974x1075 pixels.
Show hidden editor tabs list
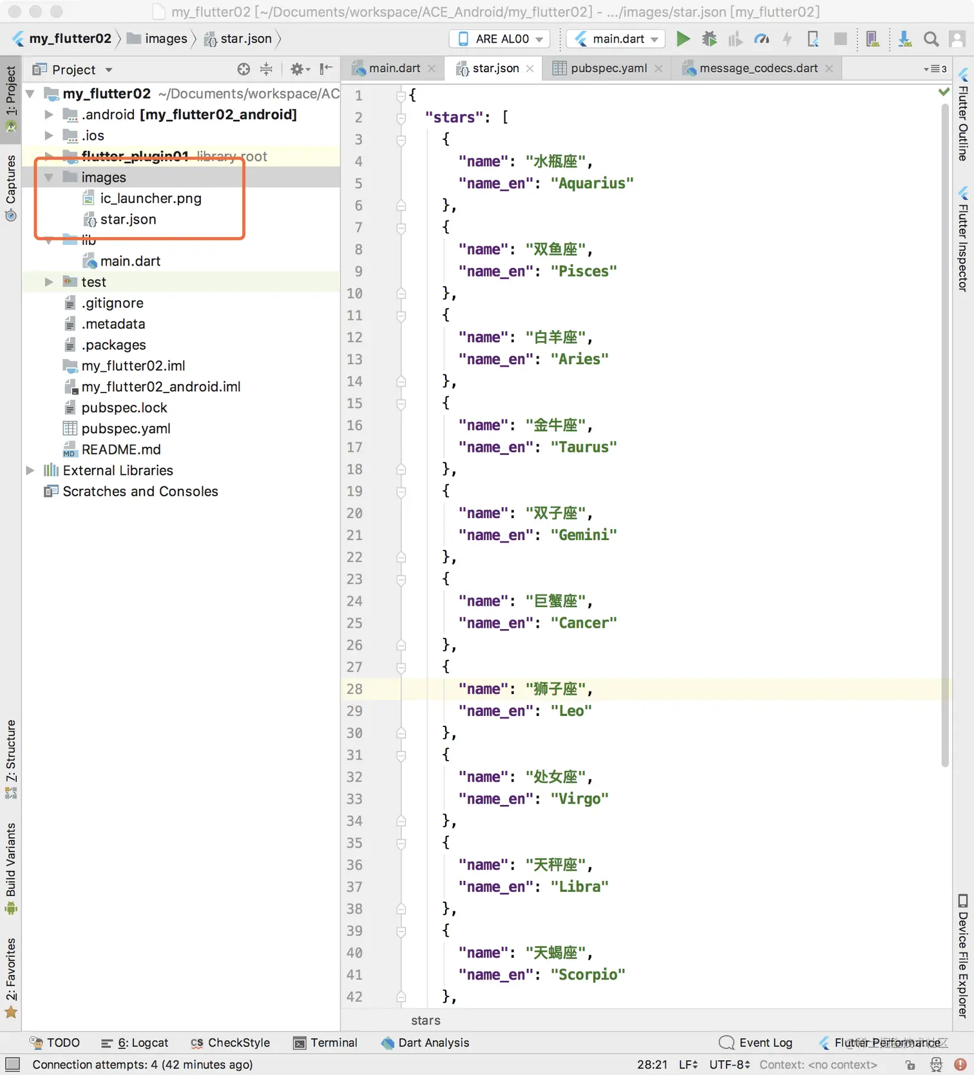click(935, 68)
